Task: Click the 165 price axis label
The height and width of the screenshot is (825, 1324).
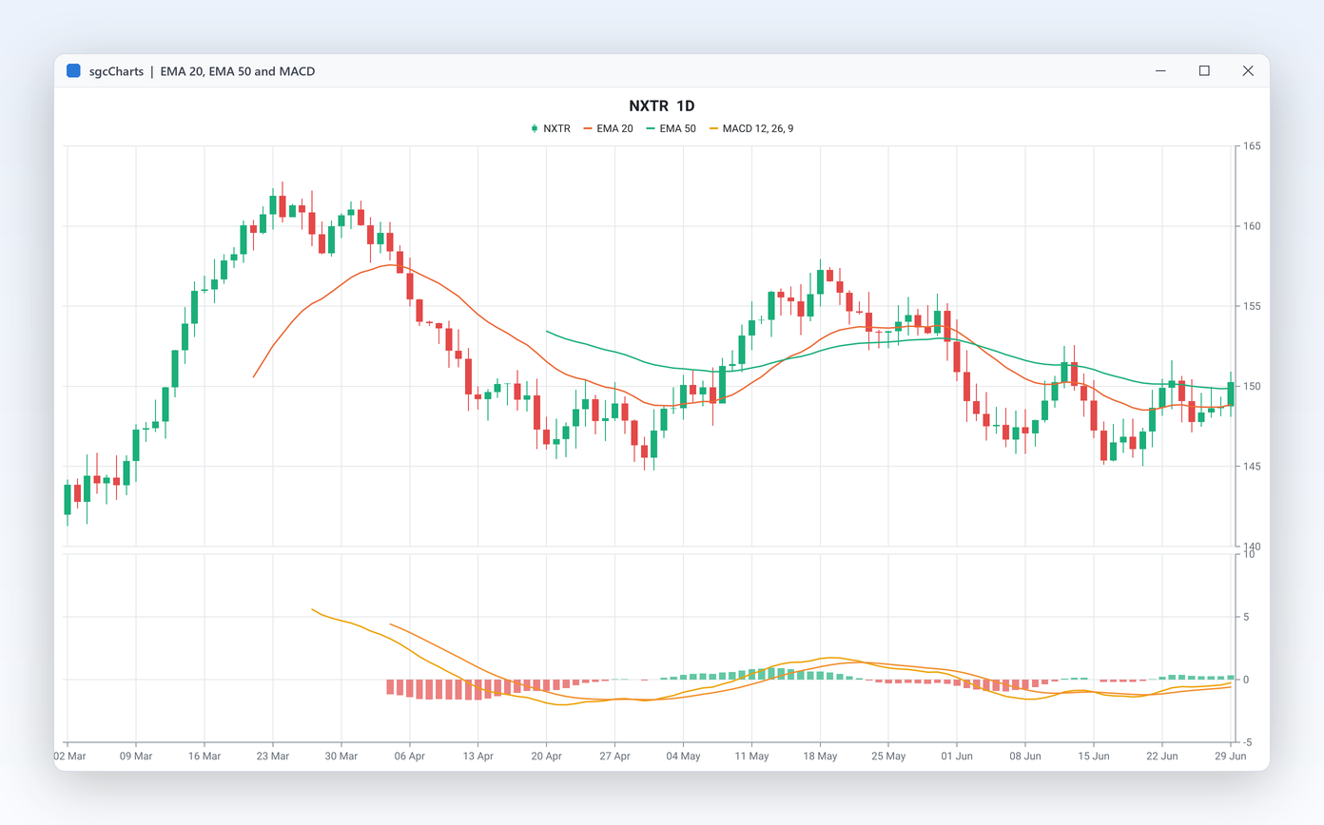Action: tap(1251, 146)
